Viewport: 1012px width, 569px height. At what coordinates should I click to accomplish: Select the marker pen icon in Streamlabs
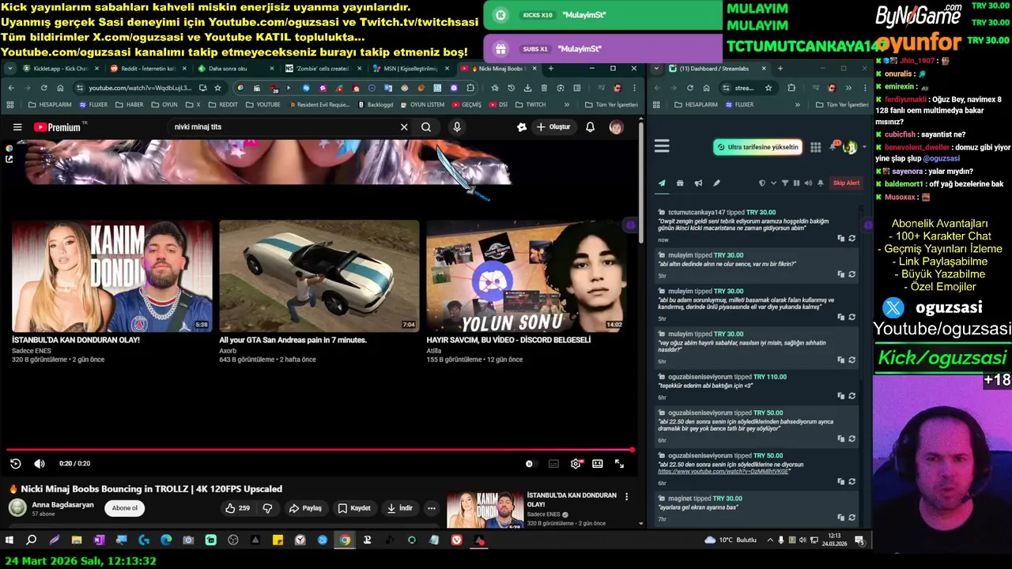point(716,183)
